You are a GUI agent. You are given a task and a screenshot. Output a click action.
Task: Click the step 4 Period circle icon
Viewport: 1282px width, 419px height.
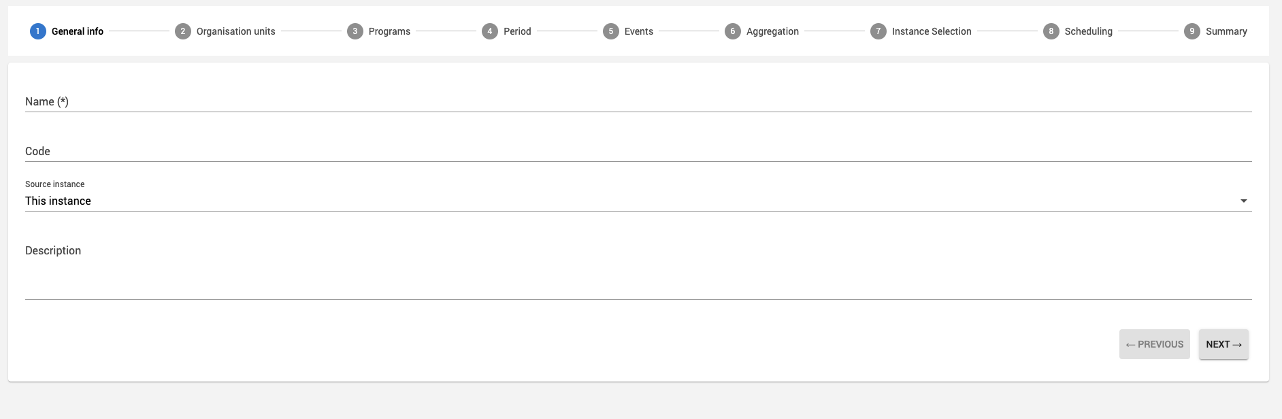coord(489,31)
